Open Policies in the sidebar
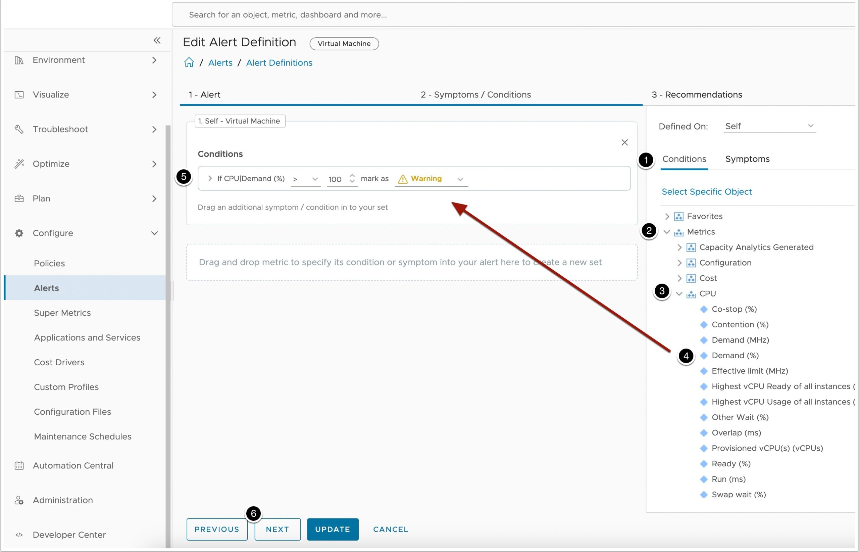This screenshot has height=552, width=859. pos(49,264)
